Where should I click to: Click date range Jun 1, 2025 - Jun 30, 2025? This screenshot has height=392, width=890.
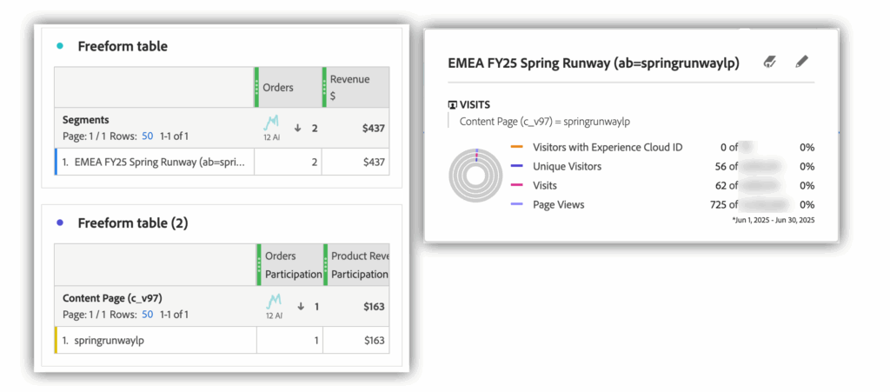pos(774,220)
